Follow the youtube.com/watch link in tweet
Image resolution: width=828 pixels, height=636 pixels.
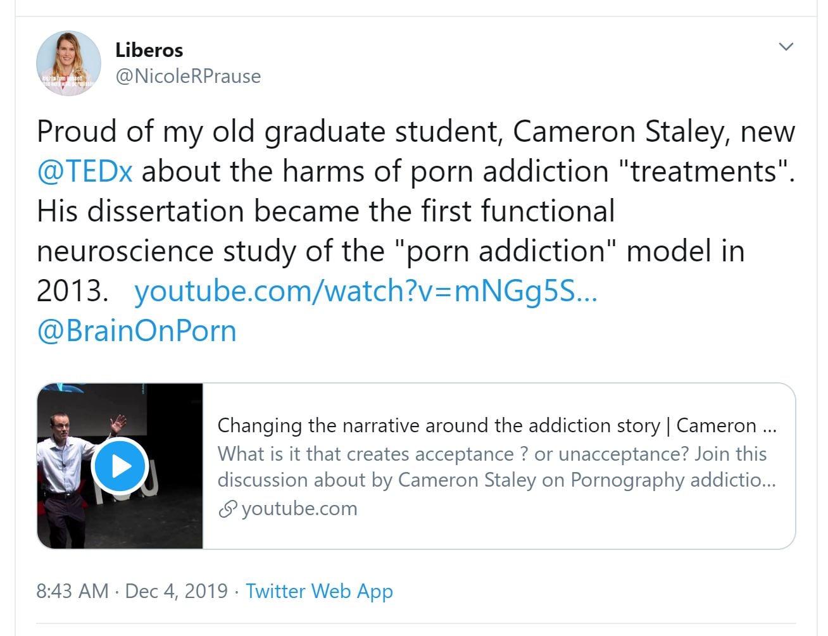click(x=365, y=291)
